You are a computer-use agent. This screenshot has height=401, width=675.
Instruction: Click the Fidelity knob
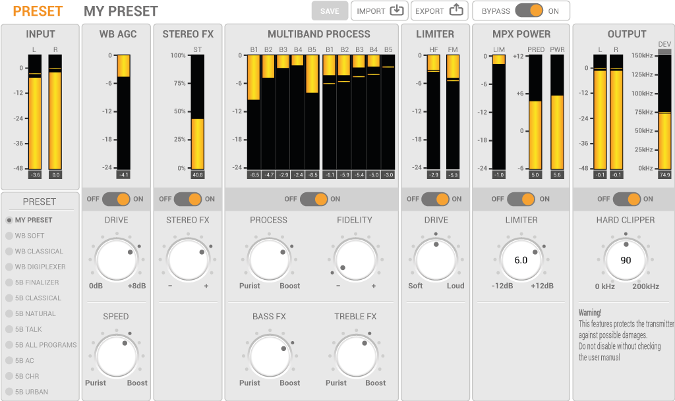pos(355,259)
